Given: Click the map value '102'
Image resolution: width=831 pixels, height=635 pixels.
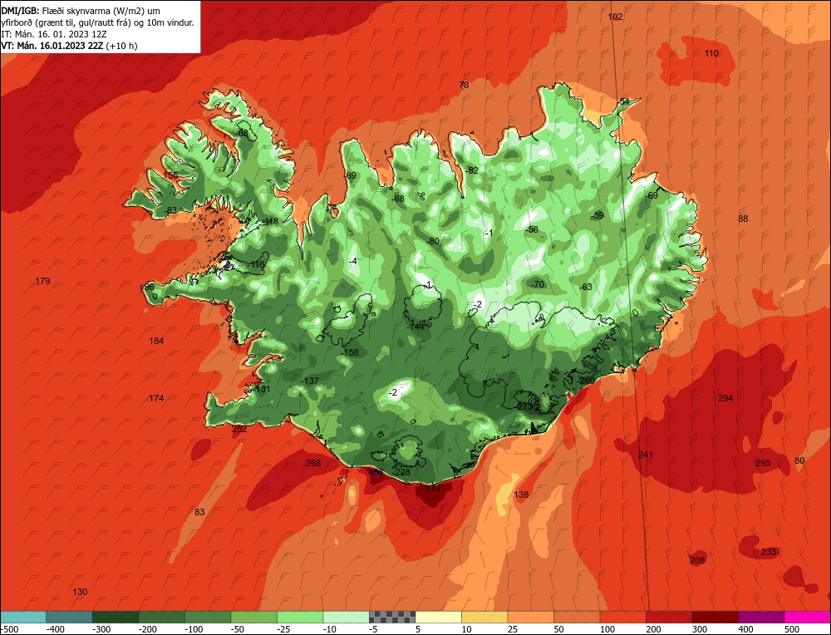Looking at the screenshot, I should 615,17.
